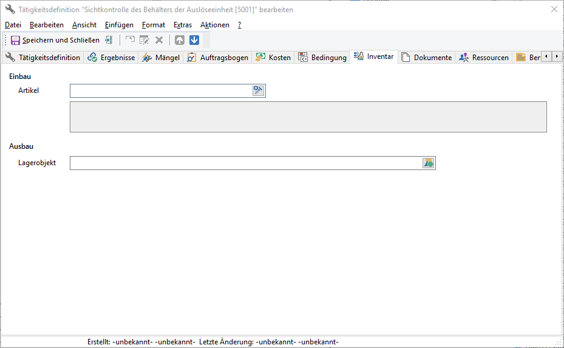This screenshot has width=564, height=348.
Task: Click the delete X toolbar icon
Action: tap(159, 40)
